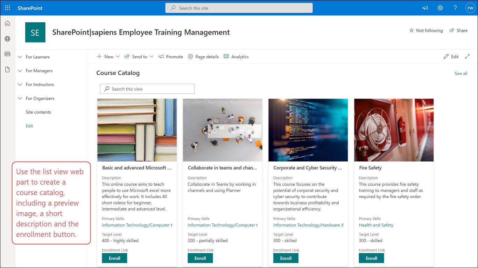Toggle the Not following star

point(426,30)
